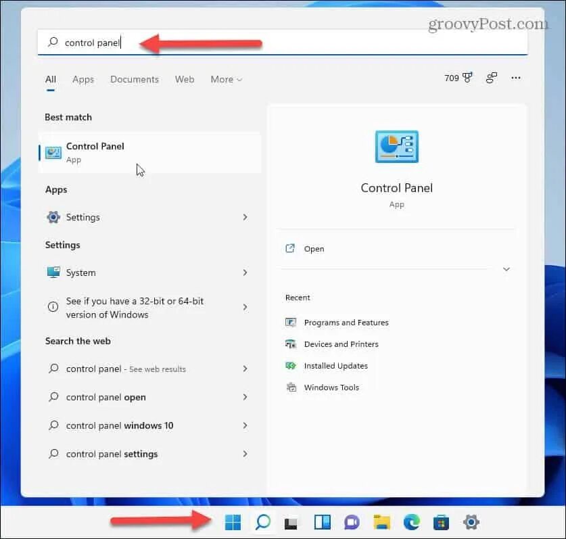Switch to the Documents filter tab
Screen dimensions: 566x539
(135, 79)
